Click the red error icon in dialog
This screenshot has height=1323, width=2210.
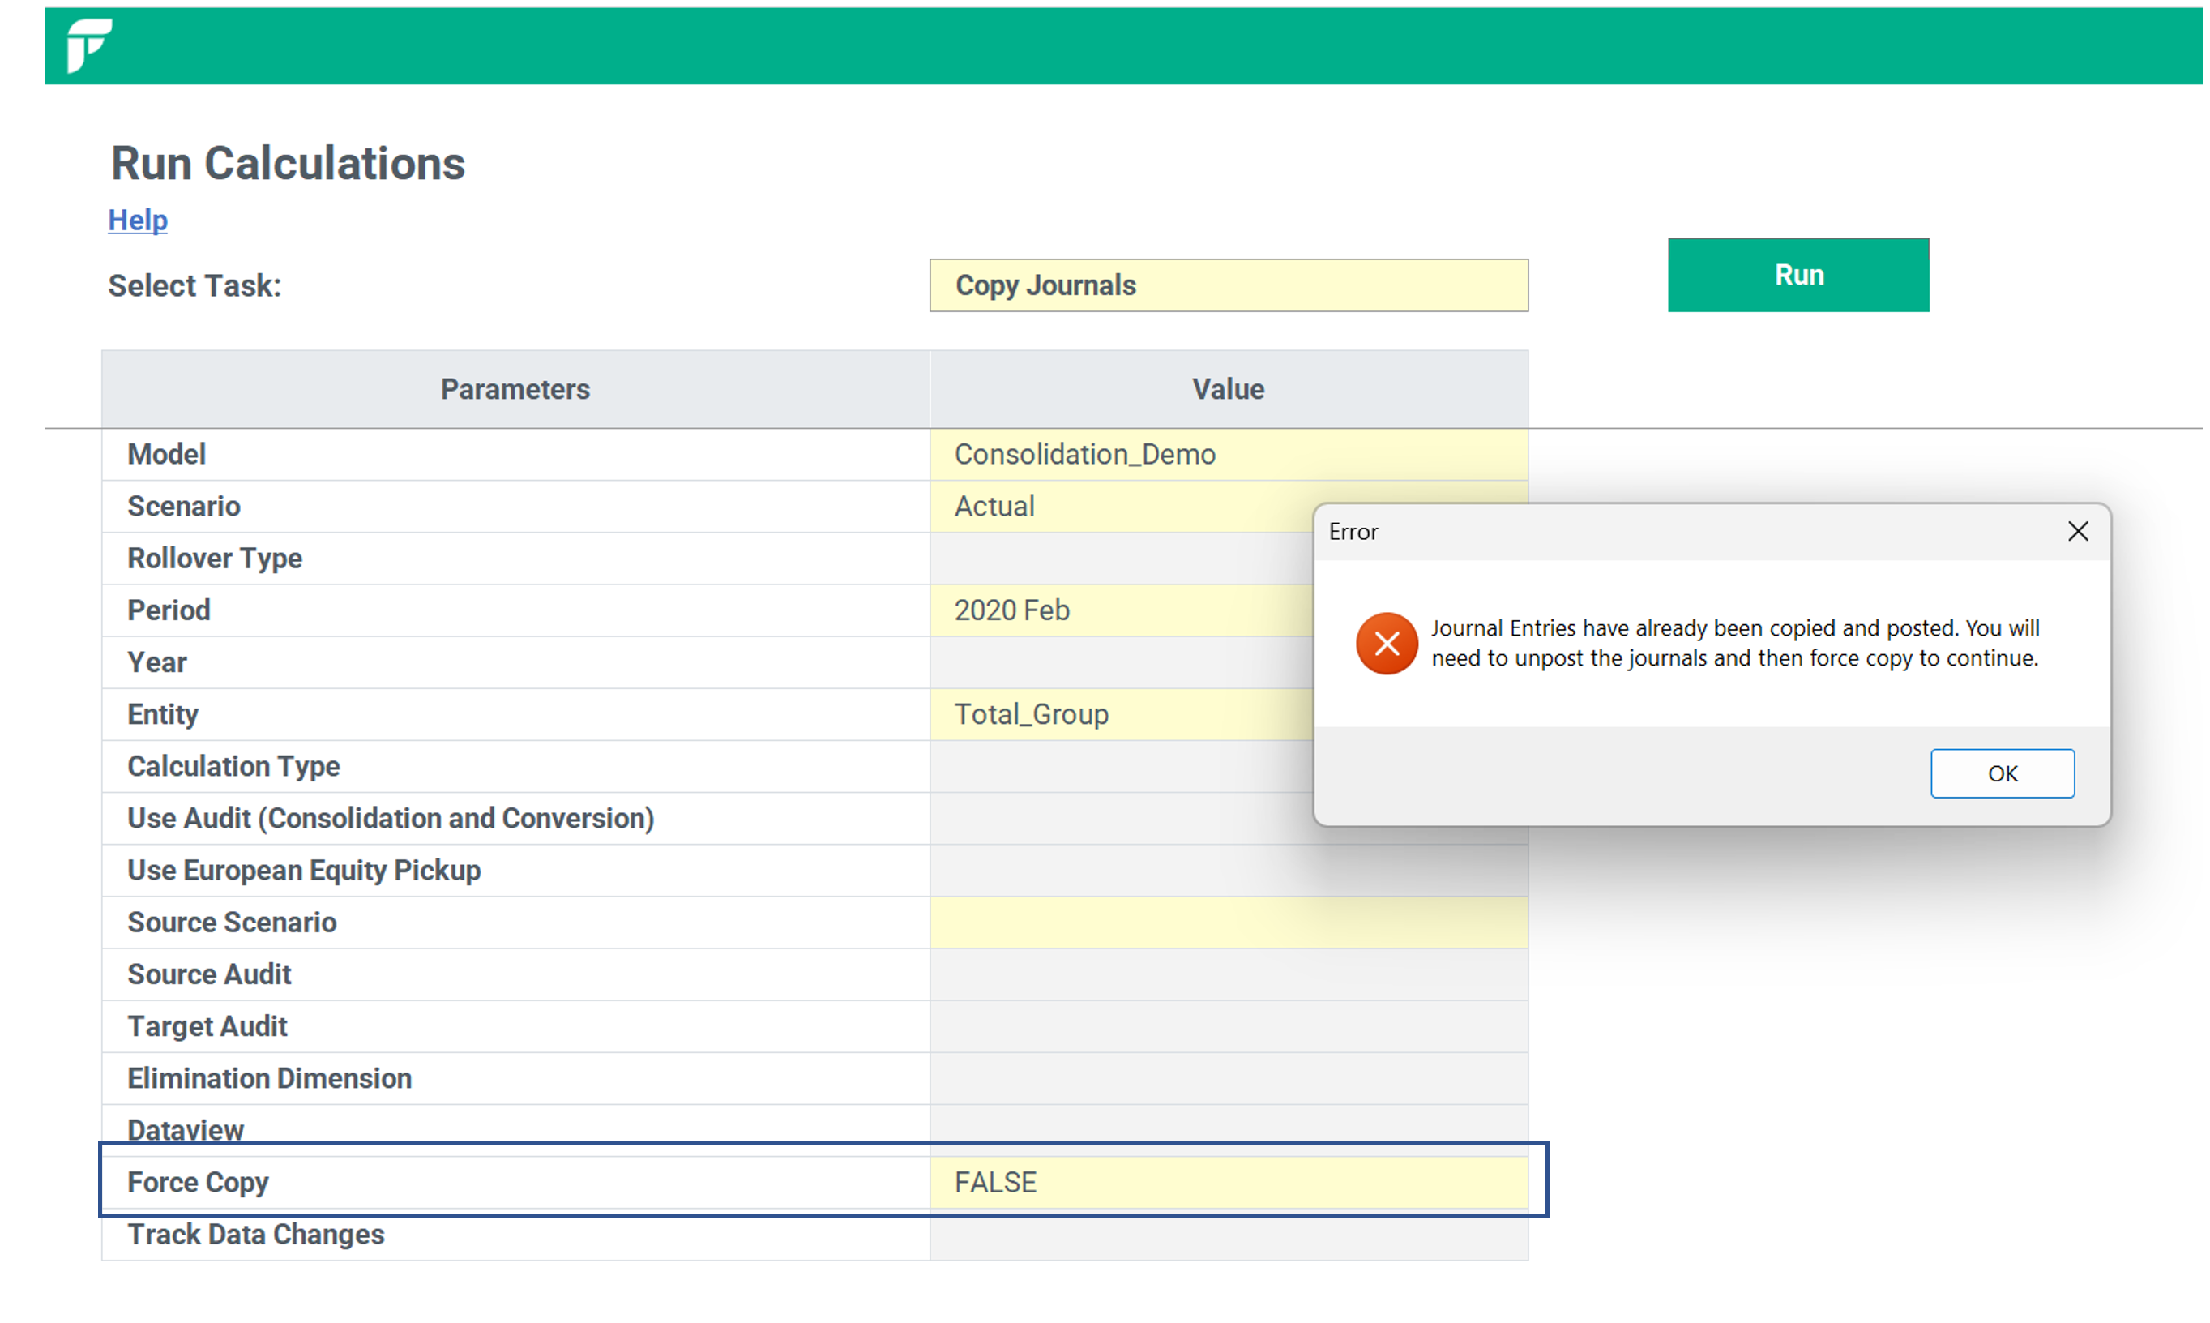click(1387, 643)
